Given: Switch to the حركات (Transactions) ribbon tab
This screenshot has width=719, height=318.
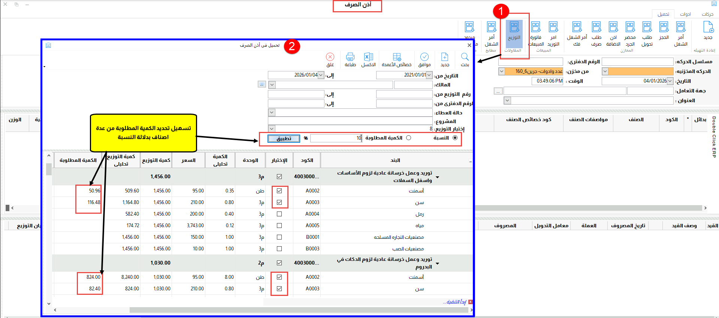Looking at the screenshot, I should pos(707,14).
